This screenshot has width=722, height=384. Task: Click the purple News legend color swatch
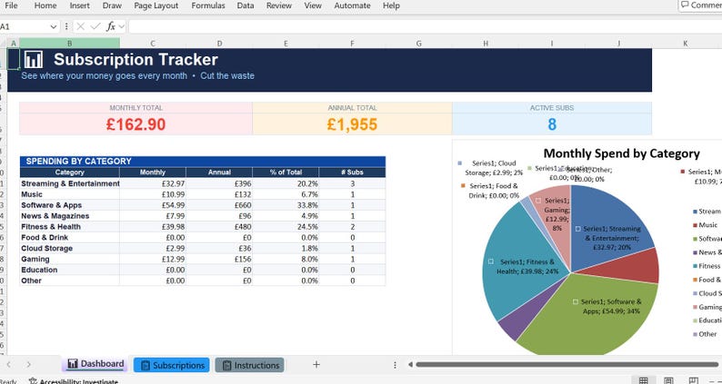click(695, 252)
